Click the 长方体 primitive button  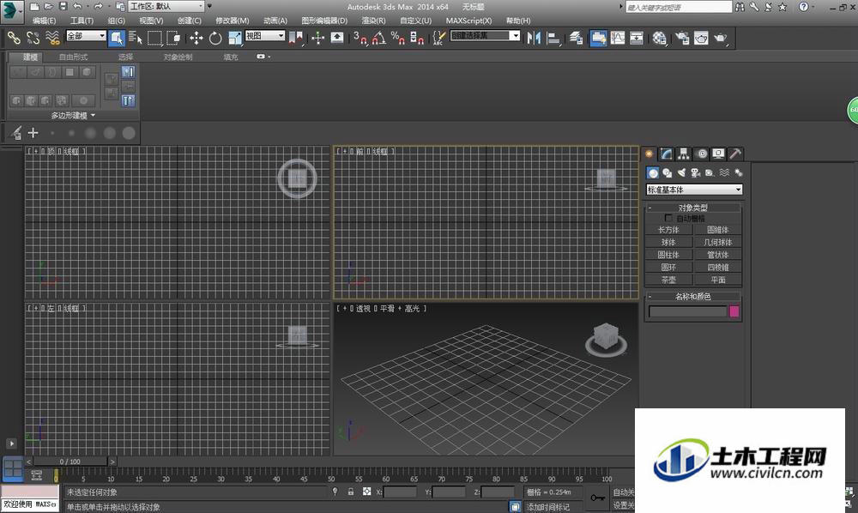tap(668, 230)
